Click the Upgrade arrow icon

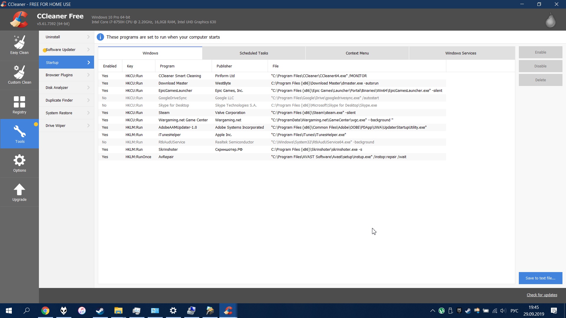click(19, 190)
